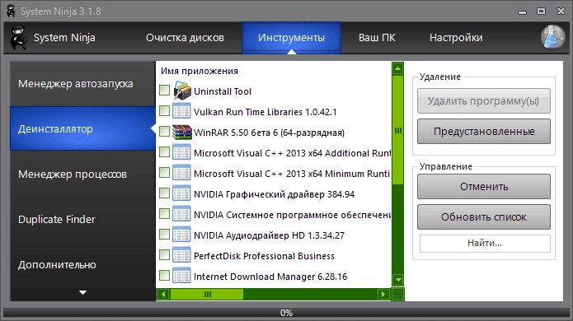
Task: Open Дополнительно in the sidebar
Action: tap(82, 264)
